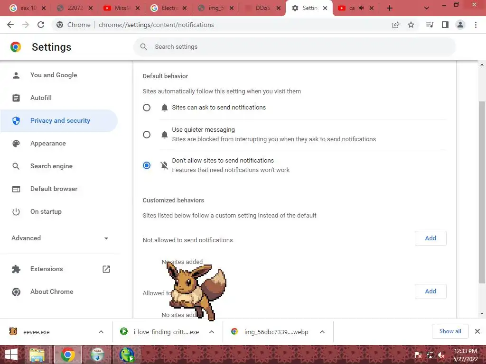The width and height of the screenshot is (486, 364).
Task: Select Use quieter messaging option
Action: coord(147,135)
